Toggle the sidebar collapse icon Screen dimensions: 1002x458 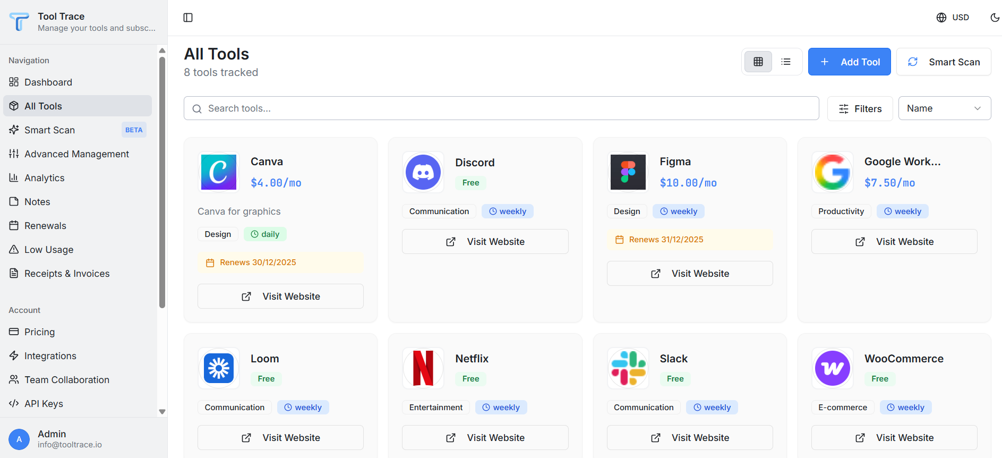click(188, 18)
